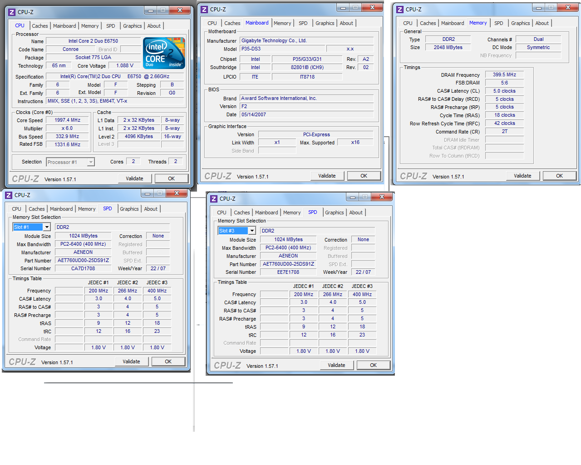Click the Command Rate value 2T
This screenshot has height=465, width=581.
pos(504,131)
